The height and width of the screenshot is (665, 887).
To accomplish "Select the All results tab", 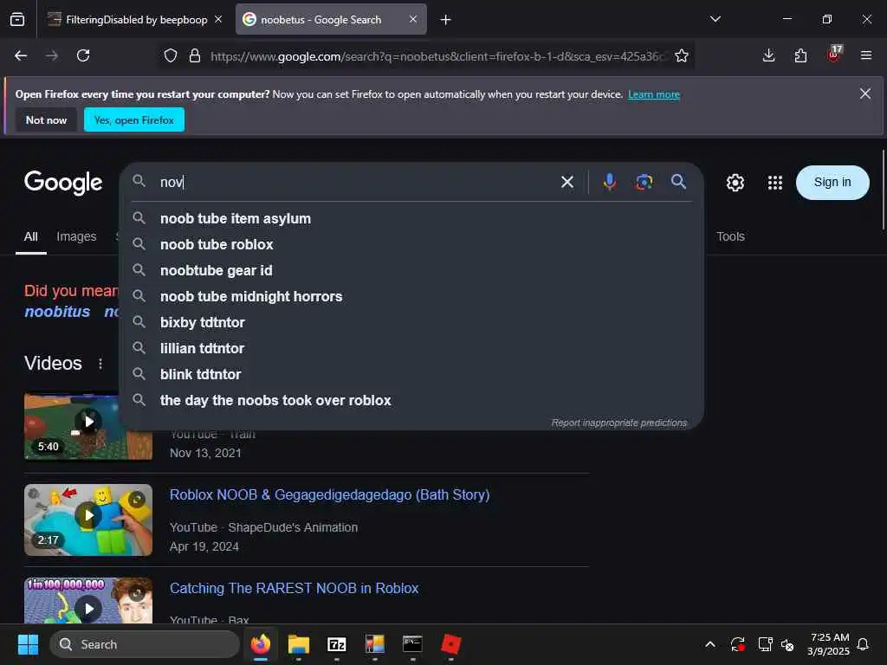I will click(x=30, y=236).
